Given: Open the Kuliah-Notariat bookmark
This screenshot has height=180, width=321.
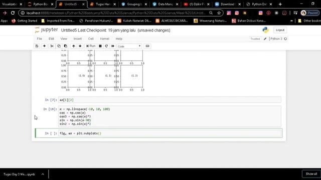Looking at the screenshot, I should (x=134, y=20).
